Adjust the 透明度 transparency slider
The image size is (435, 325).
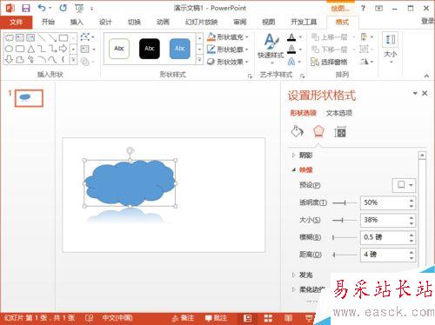pos(345,202)
